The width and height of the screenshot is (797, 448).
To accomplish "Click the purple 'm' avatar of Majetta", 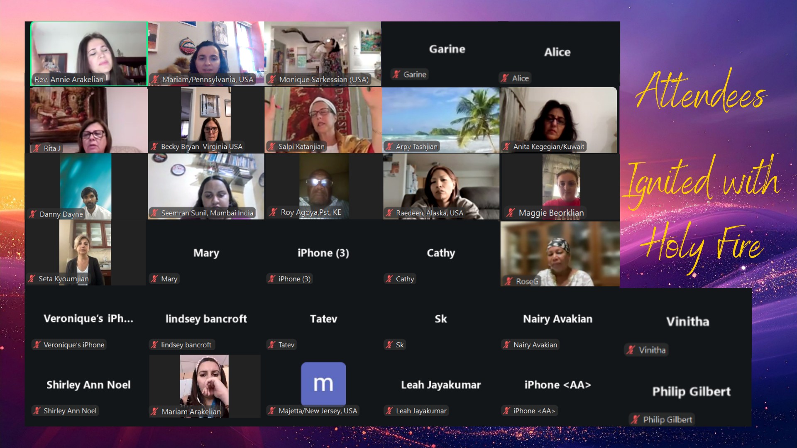I will [323, 384].
